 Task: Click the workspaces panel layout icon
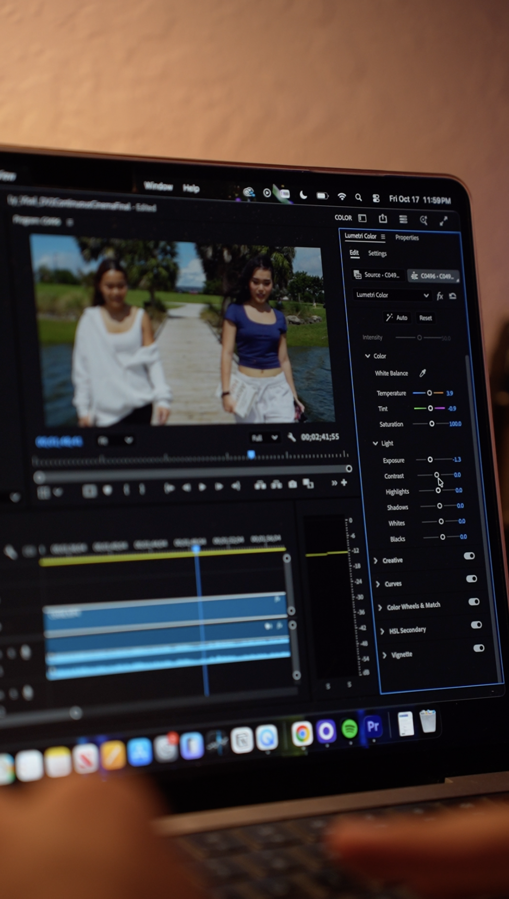tap(362, 218)
